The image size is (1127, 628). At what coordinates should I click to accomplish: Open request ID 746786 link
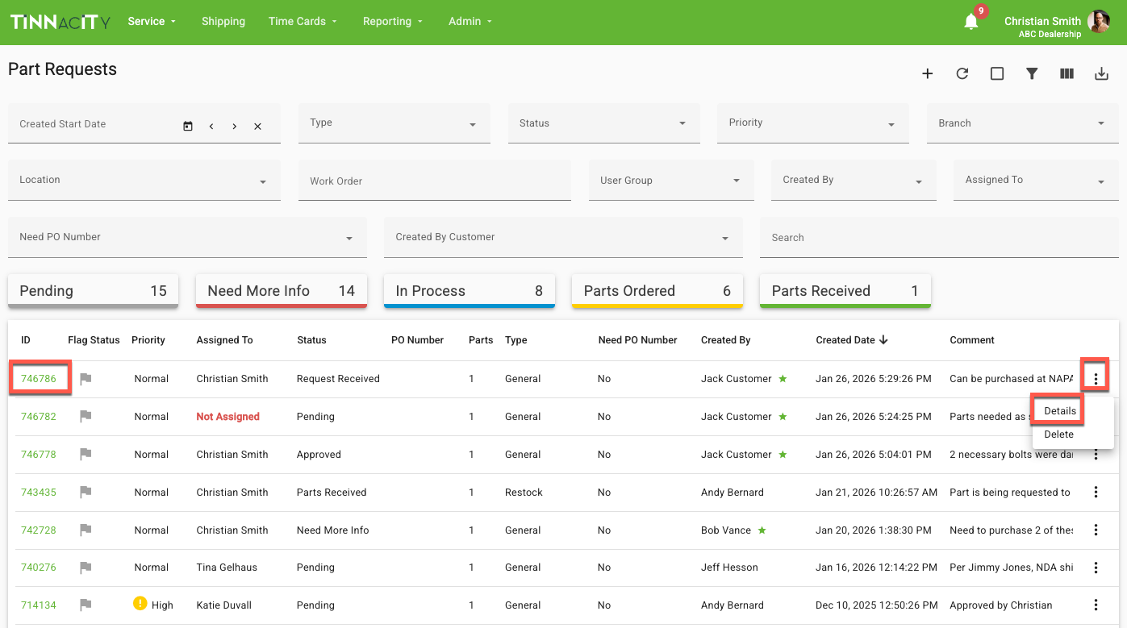39,378
